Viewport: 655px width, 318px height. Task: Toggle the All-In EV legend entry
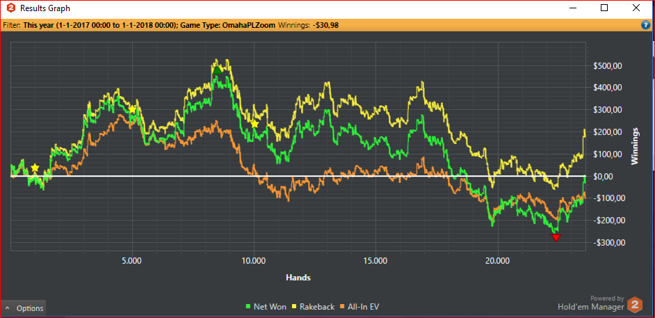point(360,307)
